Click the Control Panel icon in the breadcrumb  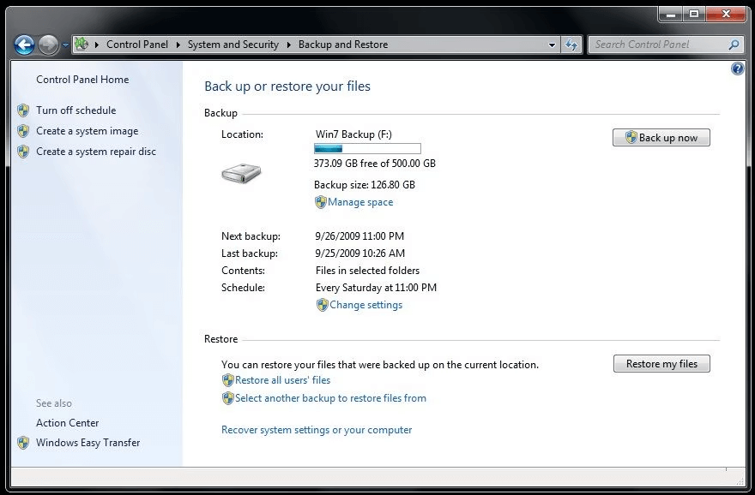[x=82, y=44]
